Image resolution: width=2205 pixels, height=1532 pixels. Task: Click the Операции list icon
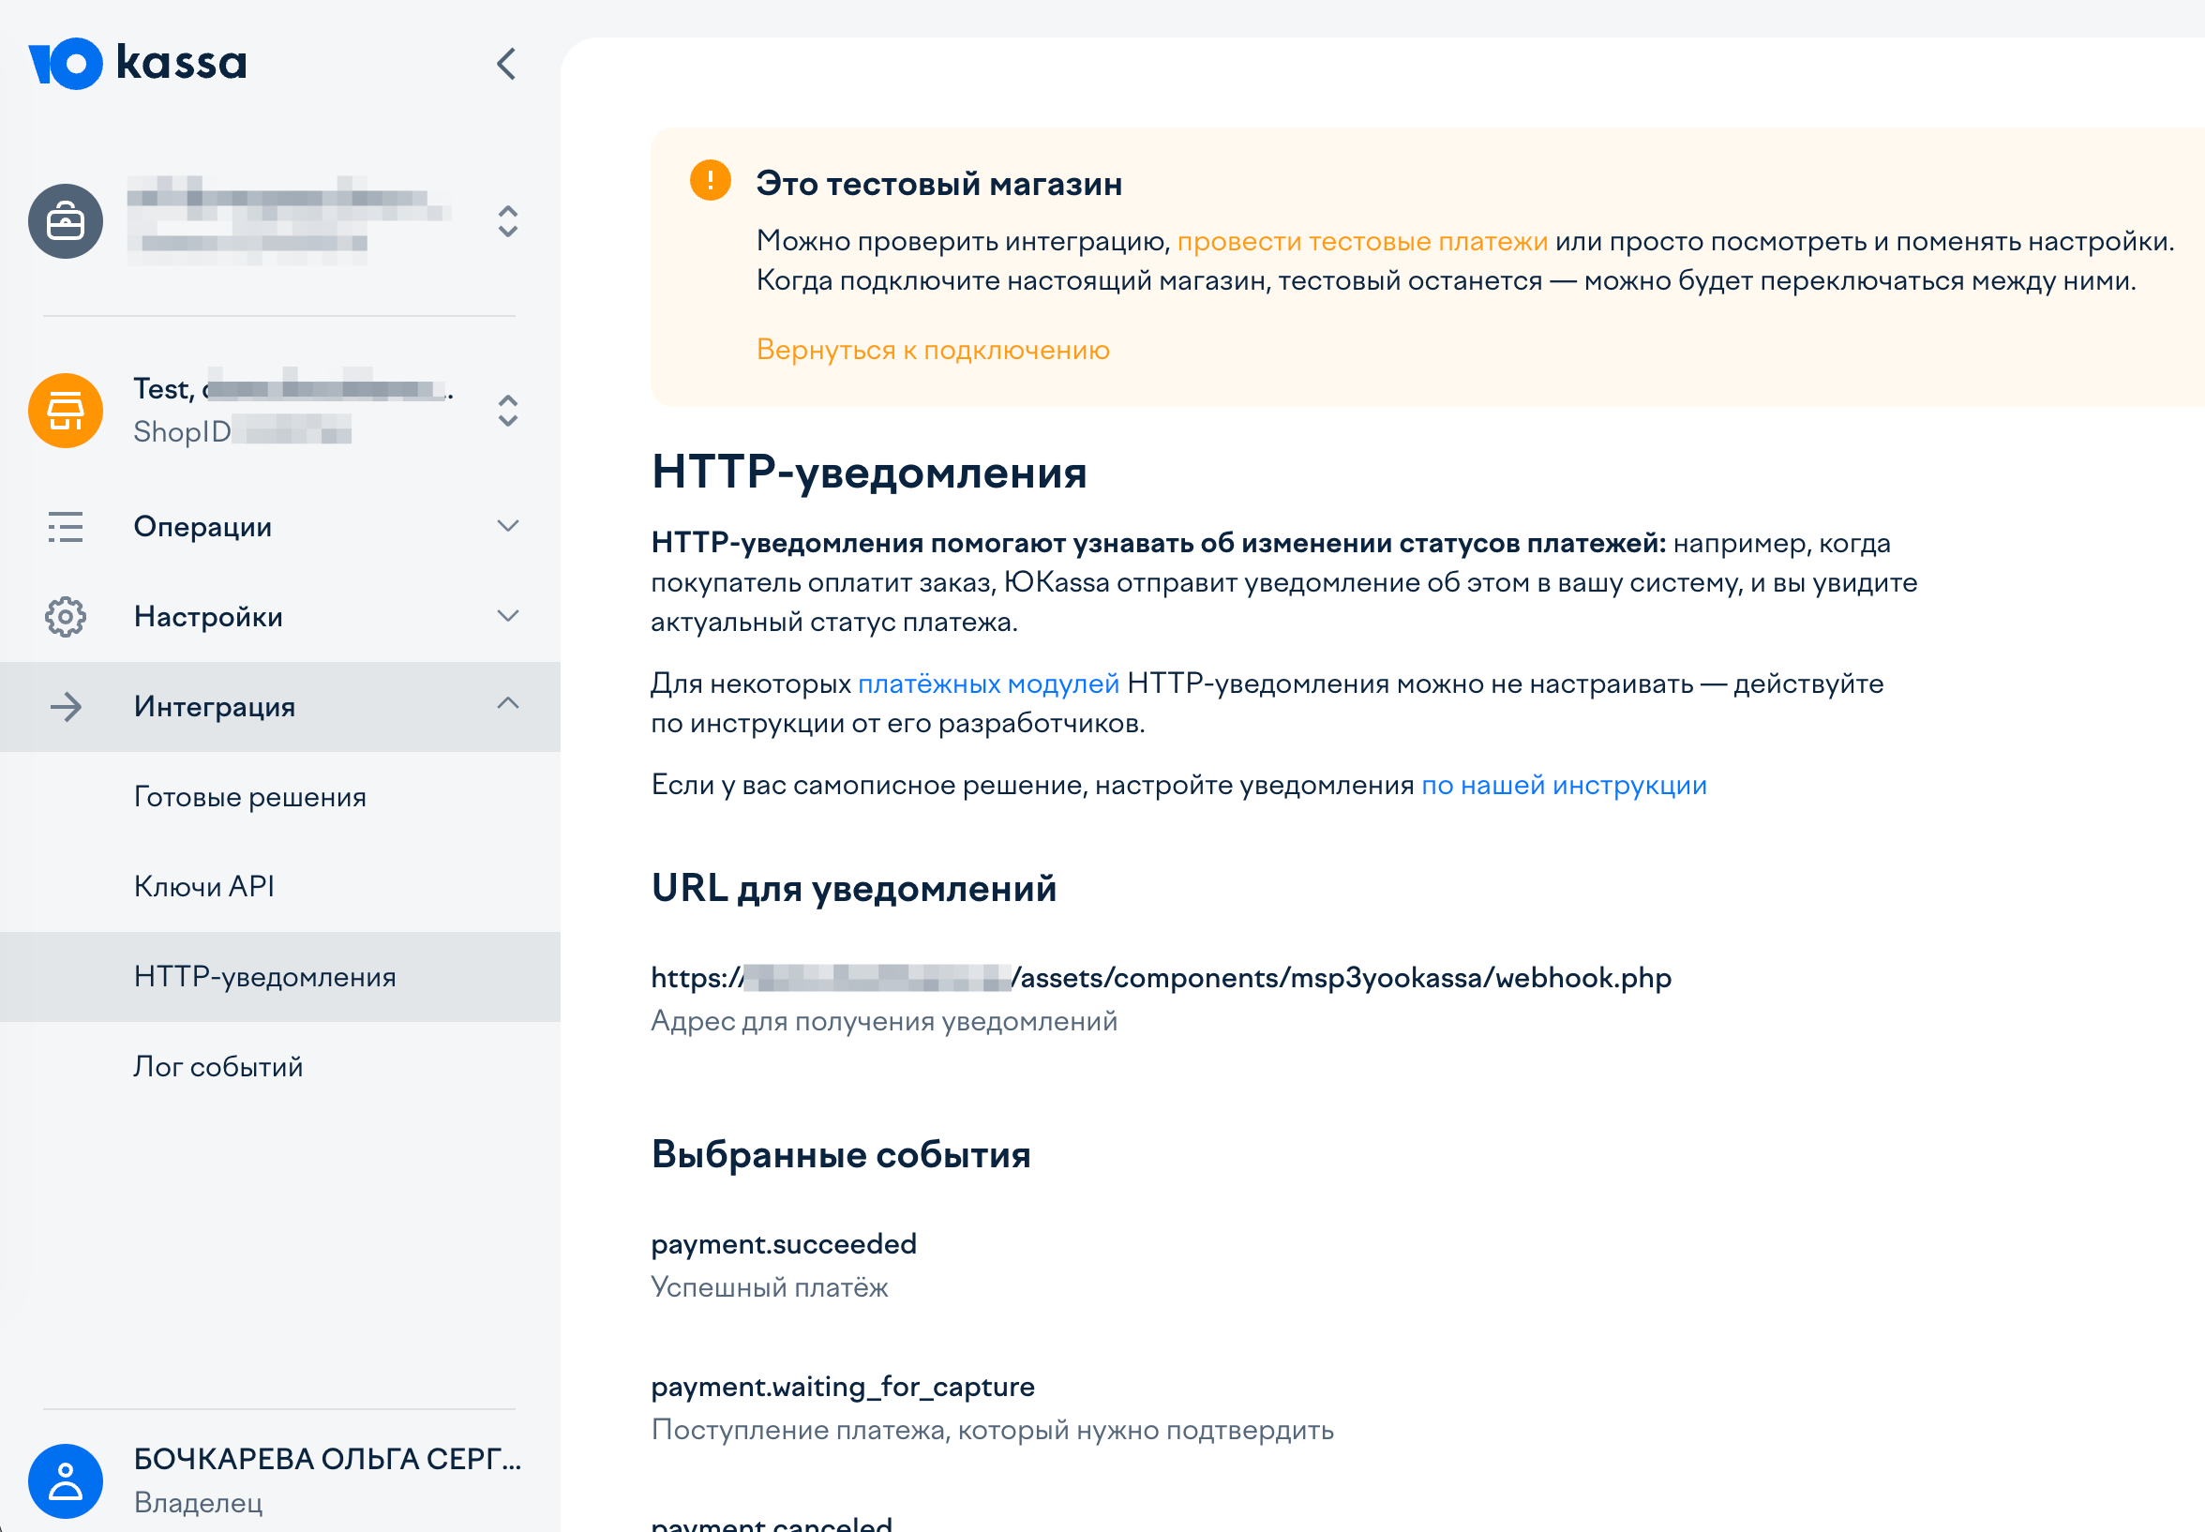pyautogui.click(x=66, y=527)
